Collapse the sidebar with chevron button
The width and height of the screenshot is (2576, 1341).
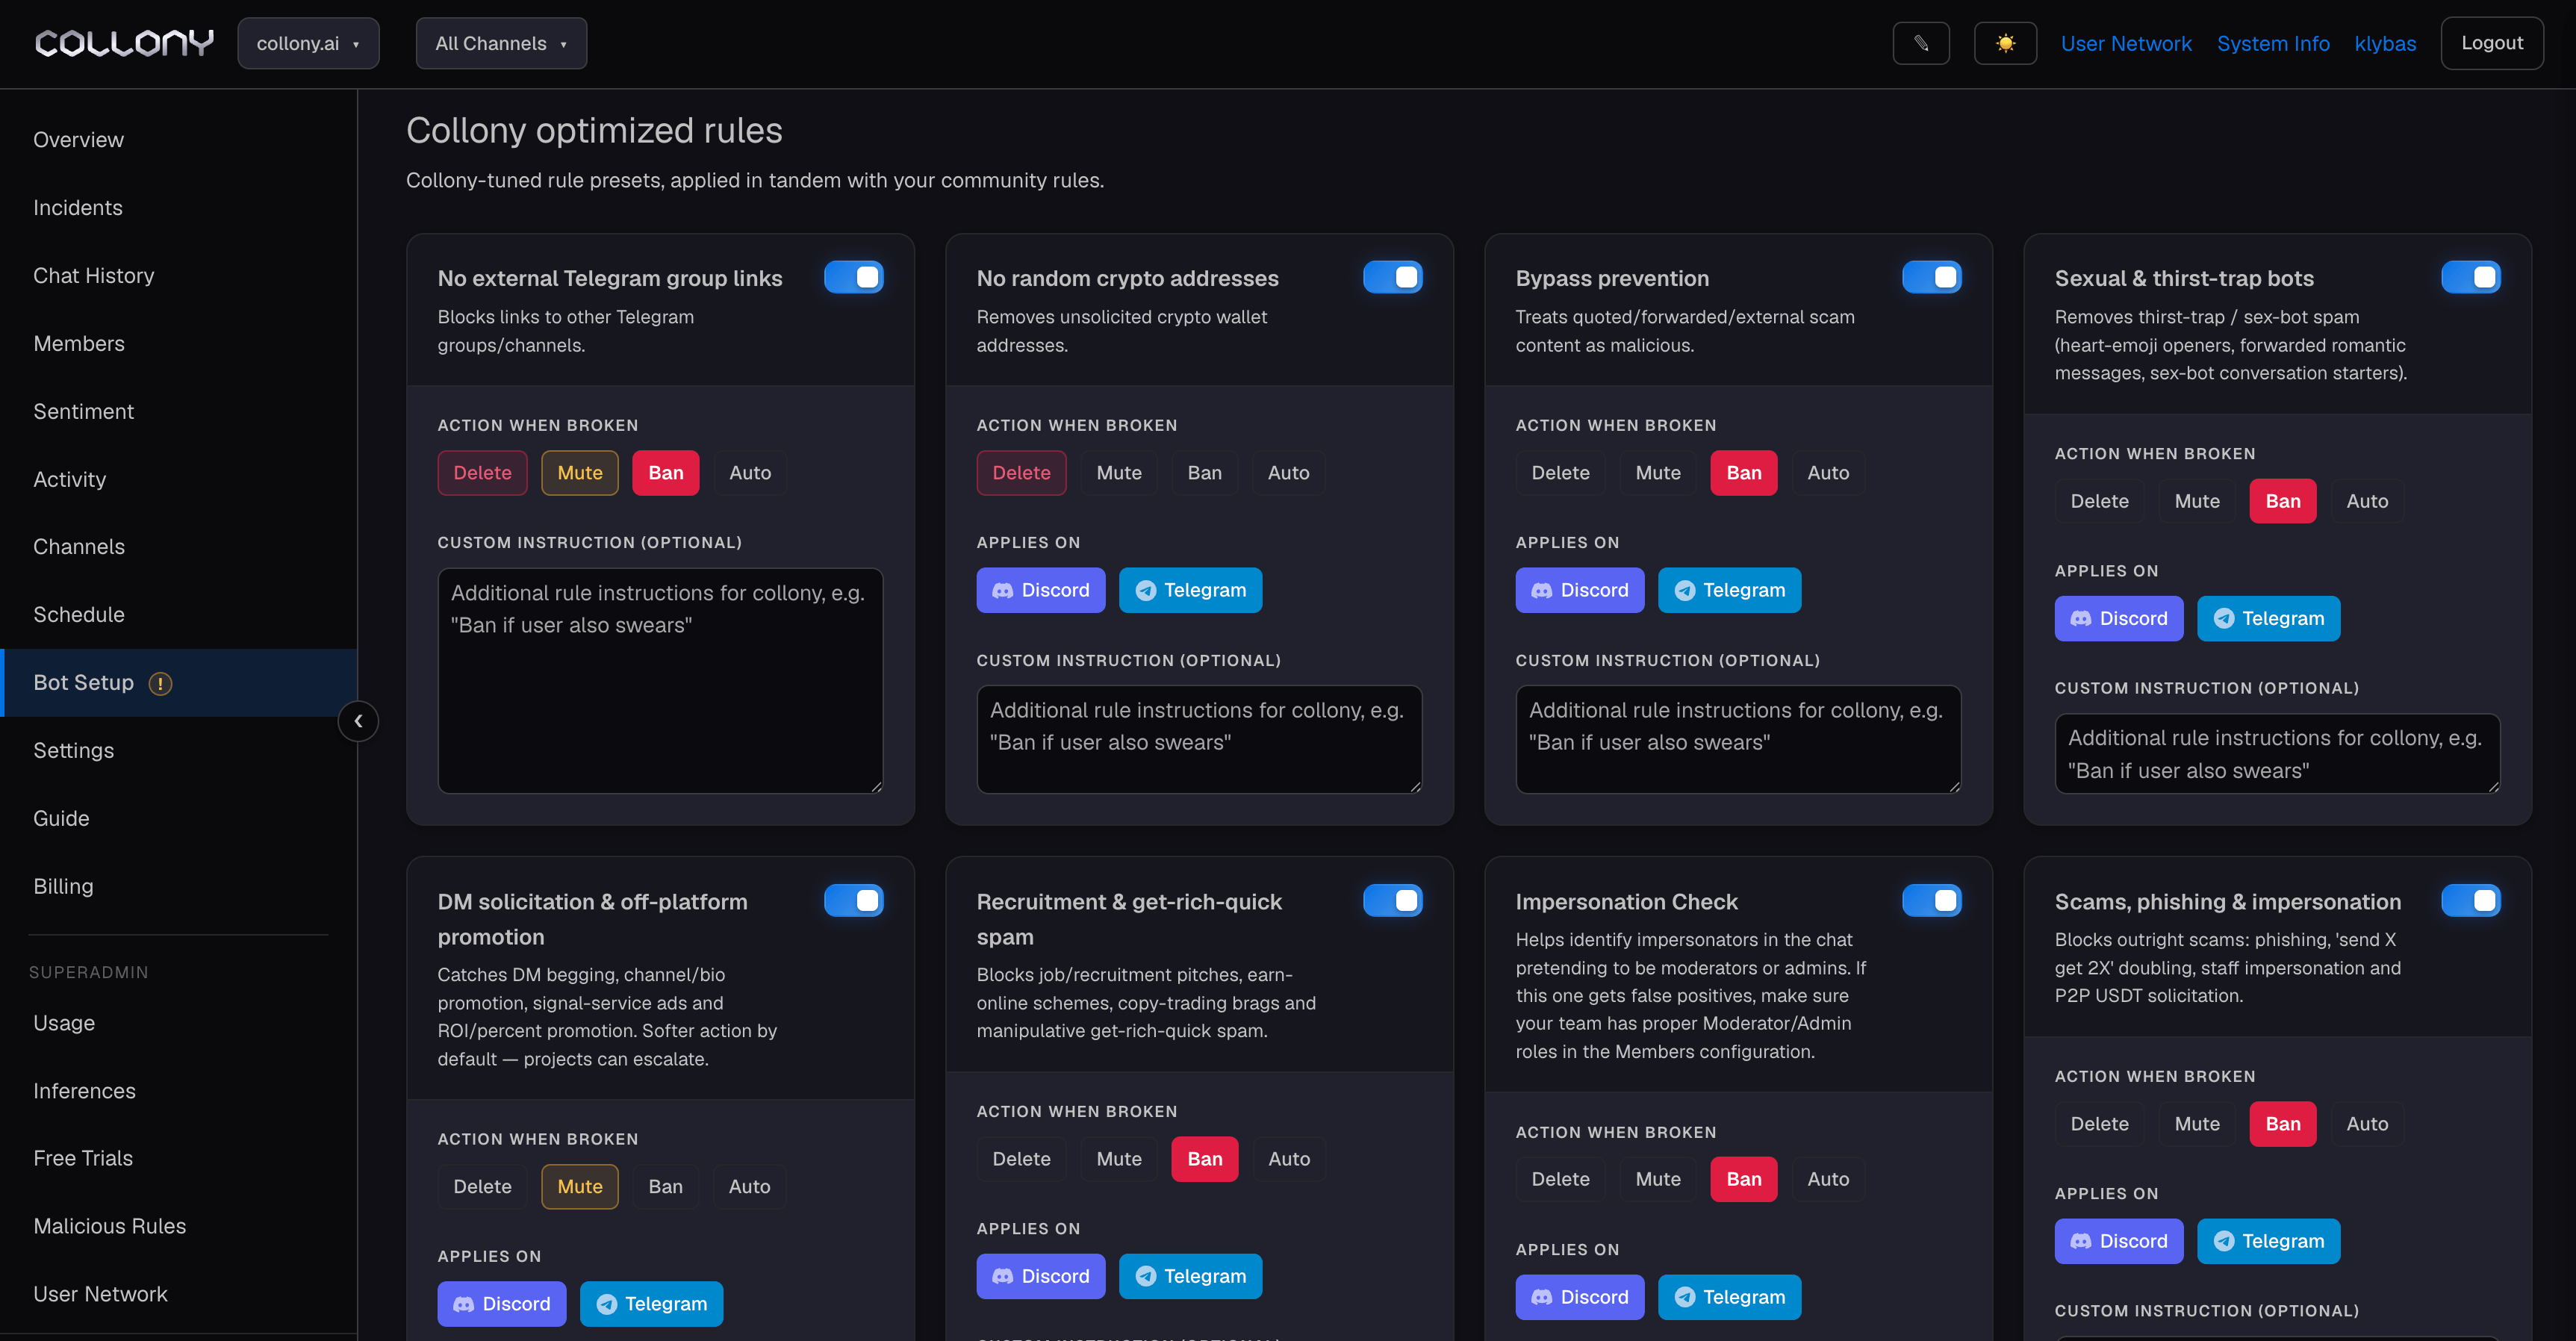pyautogui.click(x=358, y=721)
